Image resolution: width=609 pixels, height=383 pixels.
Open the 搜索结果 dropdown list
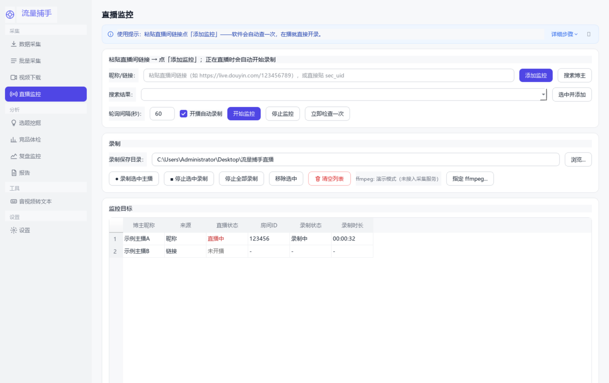(x=543, y=95)
